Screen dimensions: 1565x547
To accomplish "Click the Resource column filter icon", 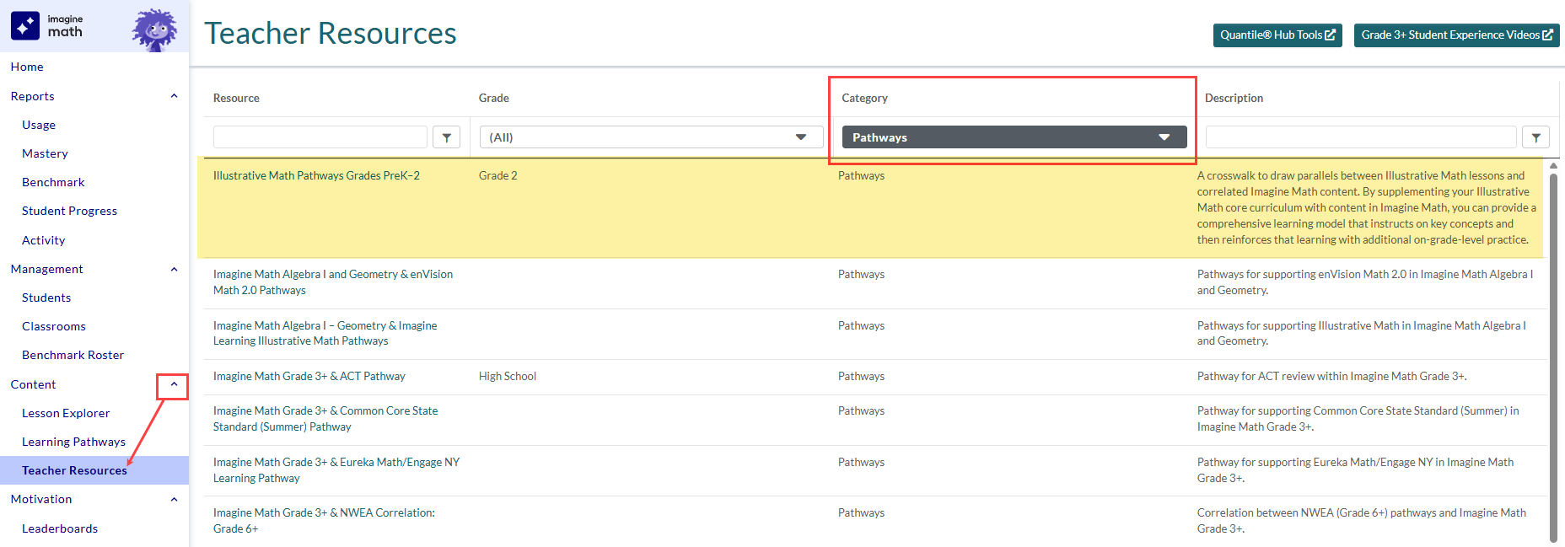I will 446,137.
